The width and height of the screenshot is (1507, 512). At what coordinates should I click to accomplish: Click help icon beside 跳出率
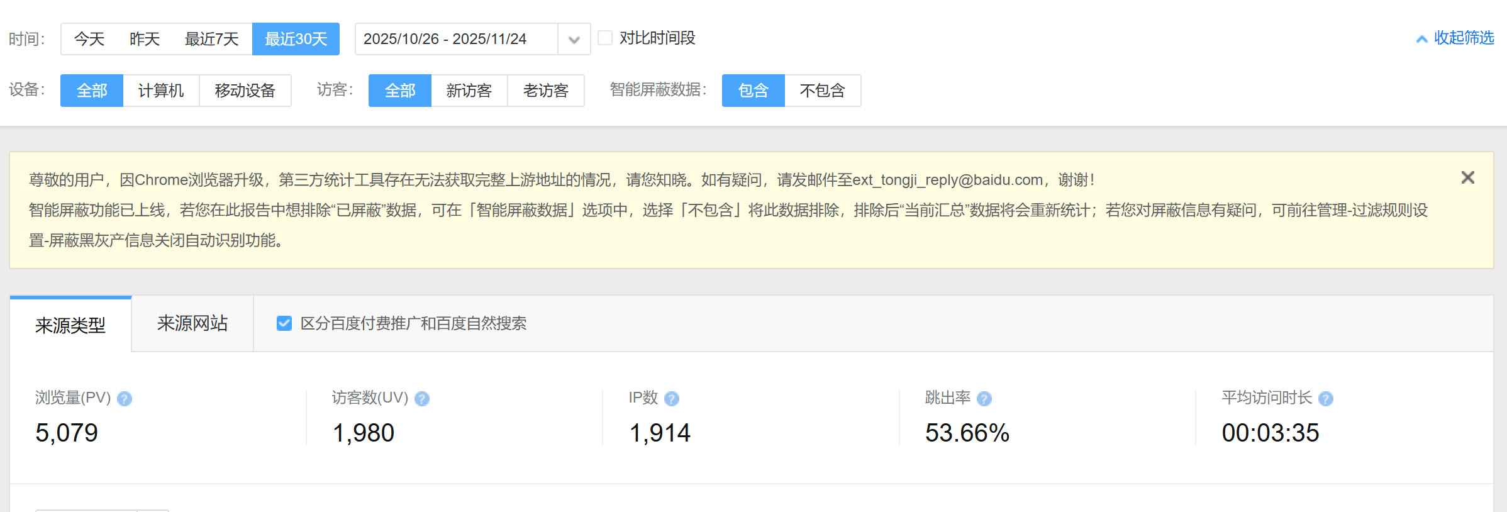pos(984,399)
